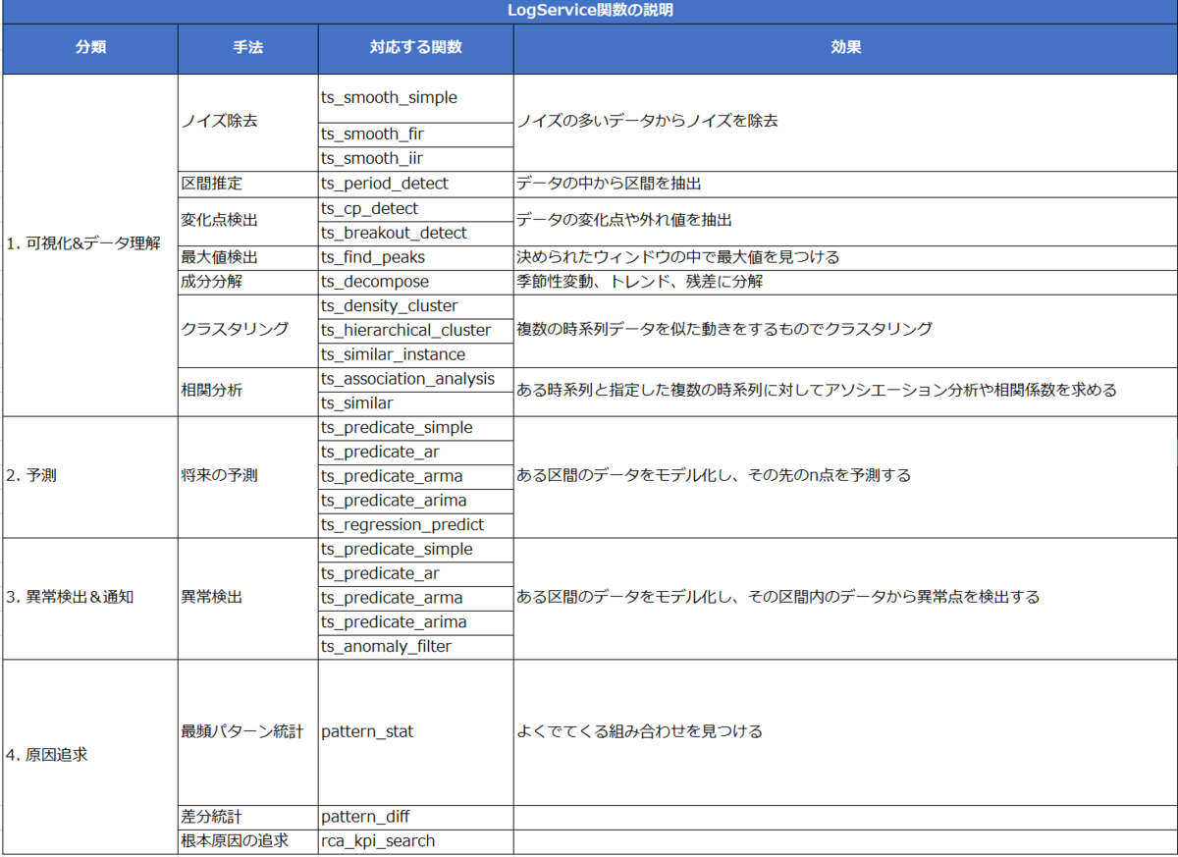Click the '4. 原因追求' category cell
Viewport: 1178px width, 857px height.
tap(90, 757)
